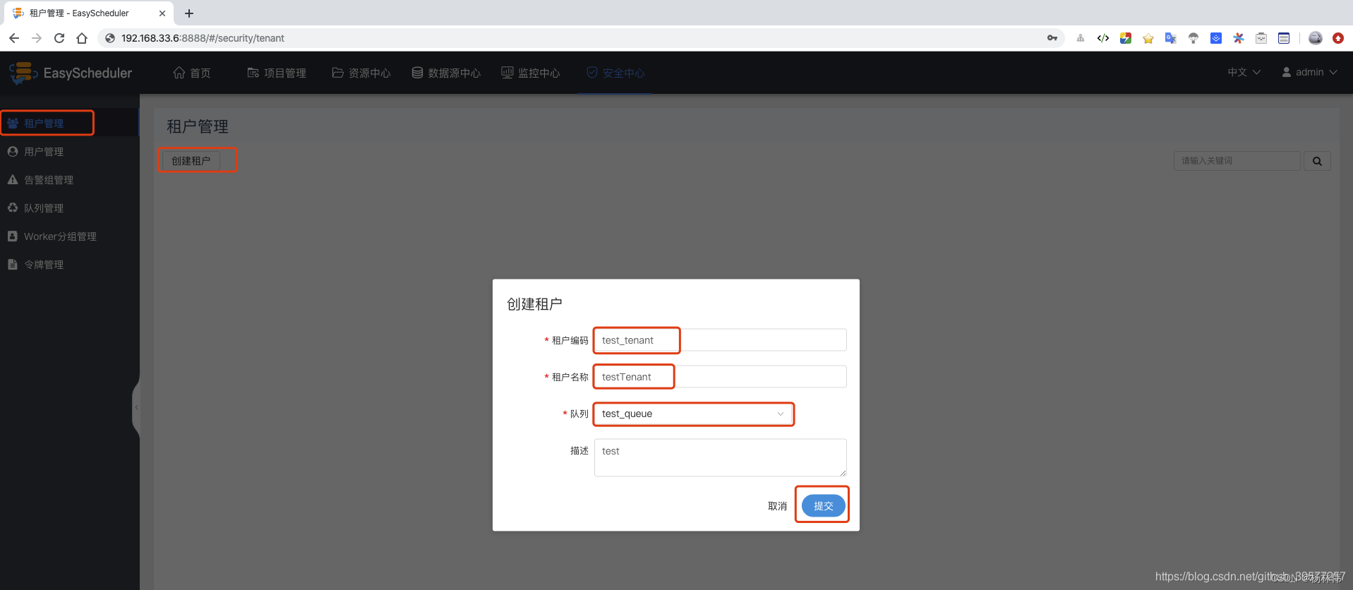Click the forward navigation arrow
The width and height of the screenshot is (1353, 590).
(37, 38)
